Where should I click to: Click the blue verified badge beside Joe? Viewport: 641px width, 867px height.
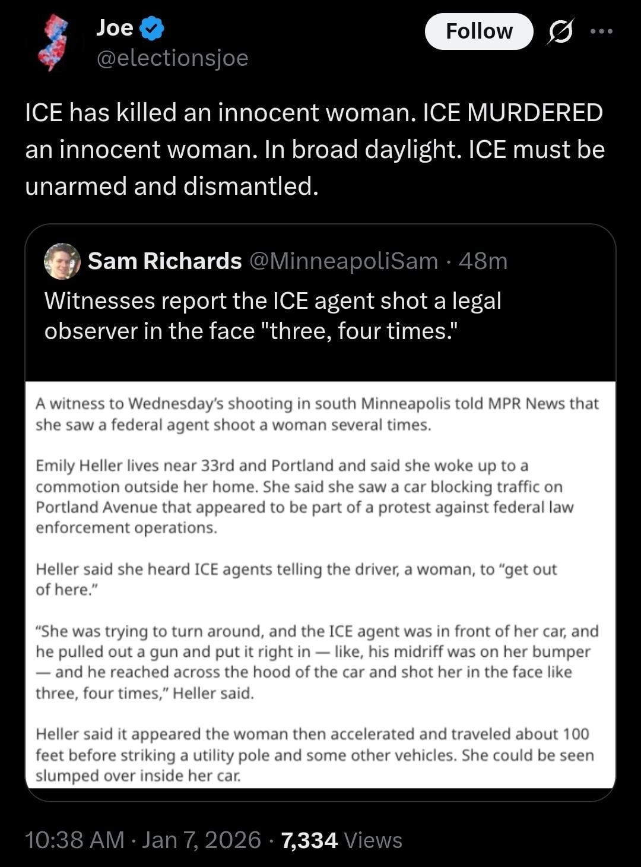click(153, 29)
